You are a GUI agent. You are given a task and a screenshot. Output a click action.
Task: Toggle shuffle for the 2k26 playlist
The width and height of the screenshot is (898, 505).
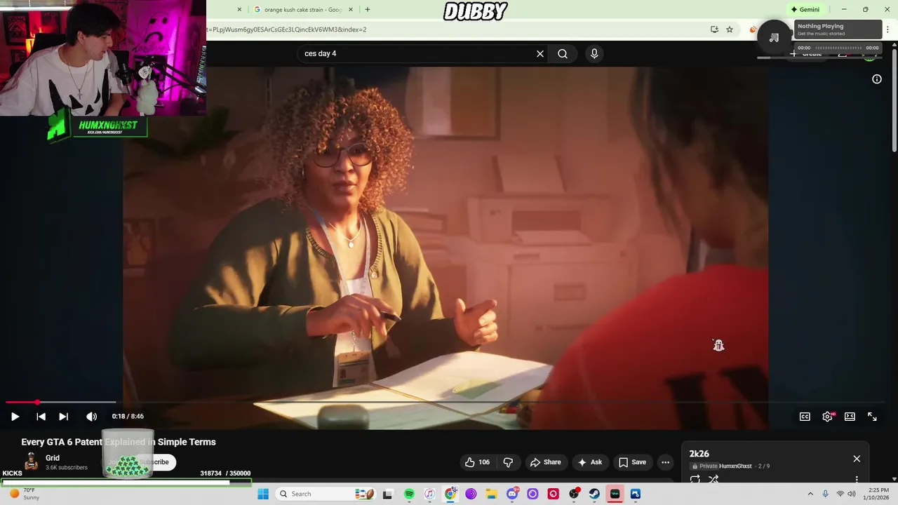coord(713,480)
